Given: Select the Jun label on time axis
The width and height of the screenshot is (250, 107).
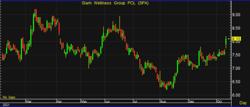Looking at the screenshot, I should (107, 101).
